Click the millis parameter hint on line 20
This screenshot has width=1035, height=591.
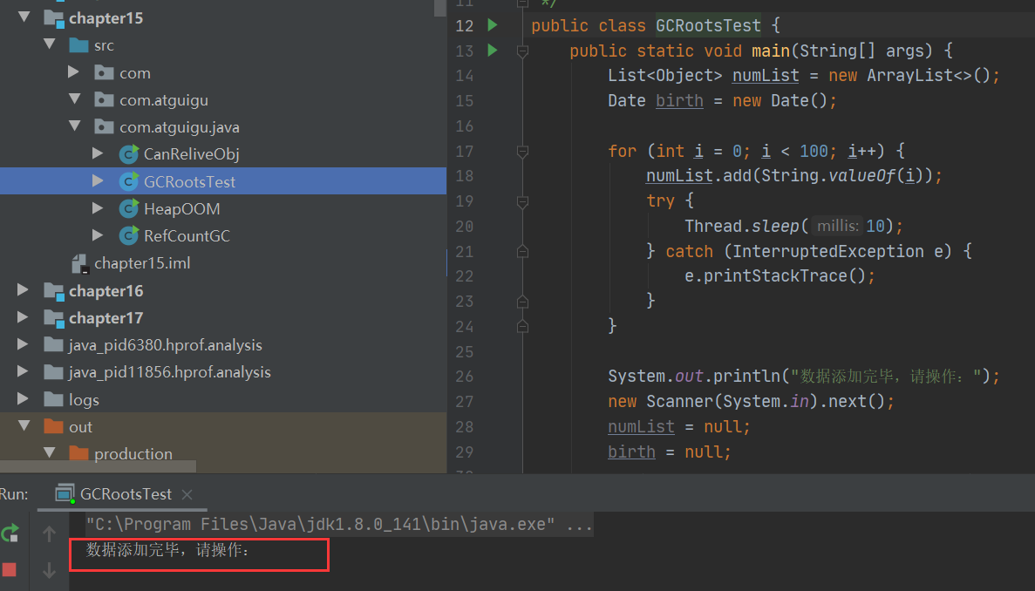(x=838, y=227)
